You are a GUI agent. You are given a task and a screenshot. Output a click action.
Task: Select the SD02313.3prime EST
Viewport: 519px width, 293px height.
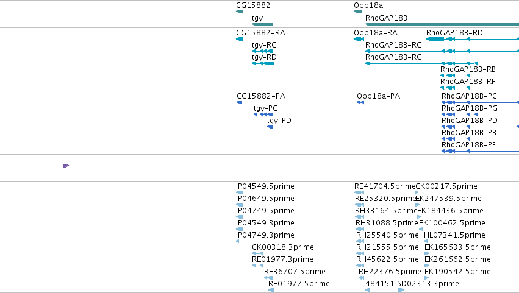401,290
